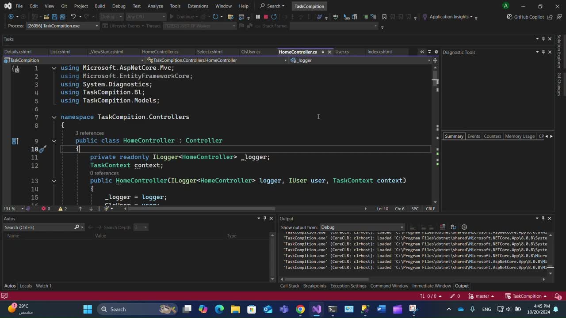This screenshot has height=318, width=566.
Task: Open the Breakpoints window tab
Action: [314, 286]
